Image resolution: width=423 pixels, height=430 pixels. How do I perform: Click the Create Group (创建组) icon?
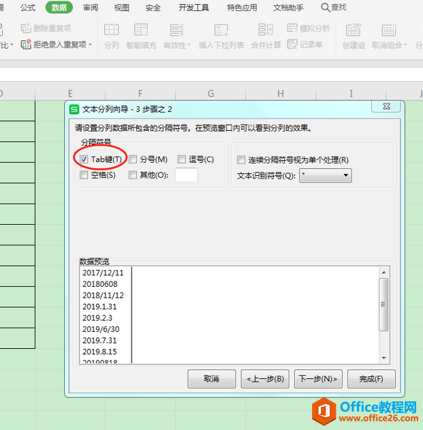353,29
